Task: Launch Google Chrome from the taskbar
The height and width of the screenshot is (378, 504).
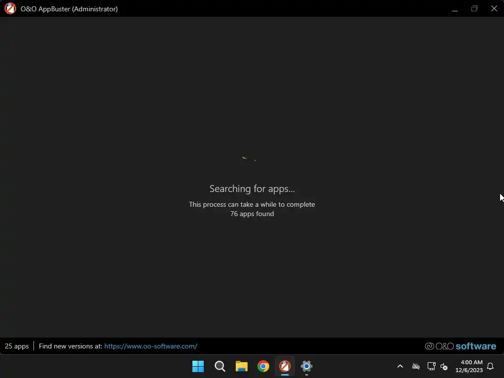Action: point(263,366)
